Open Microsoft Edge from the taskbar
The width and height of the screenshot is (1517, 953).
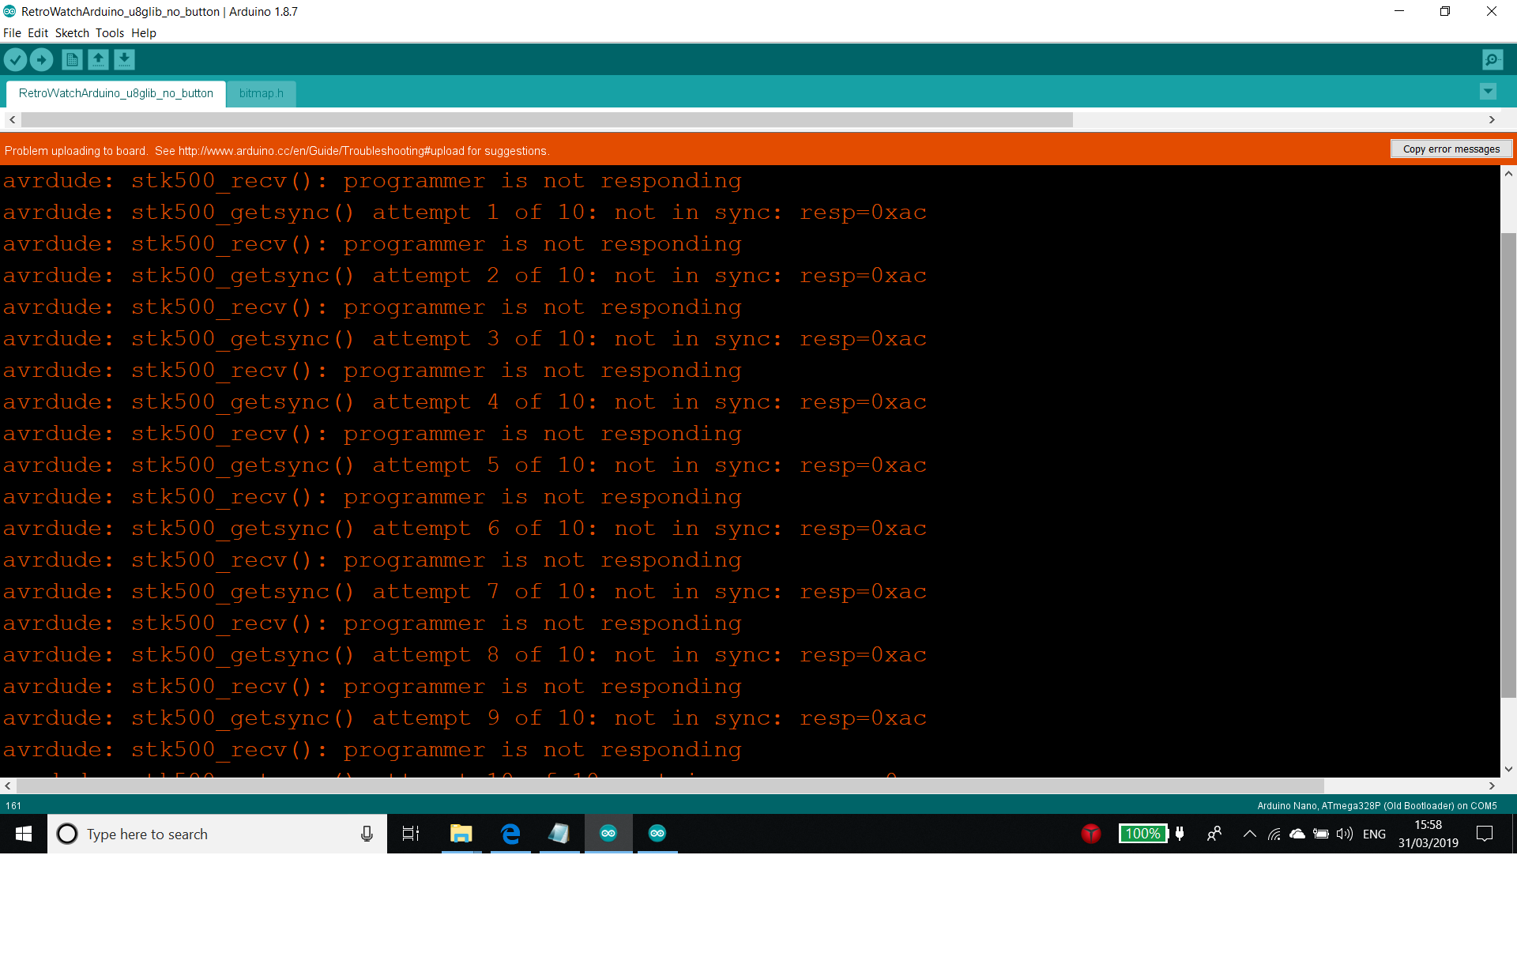pyautogui.click(x=510, y=834)
